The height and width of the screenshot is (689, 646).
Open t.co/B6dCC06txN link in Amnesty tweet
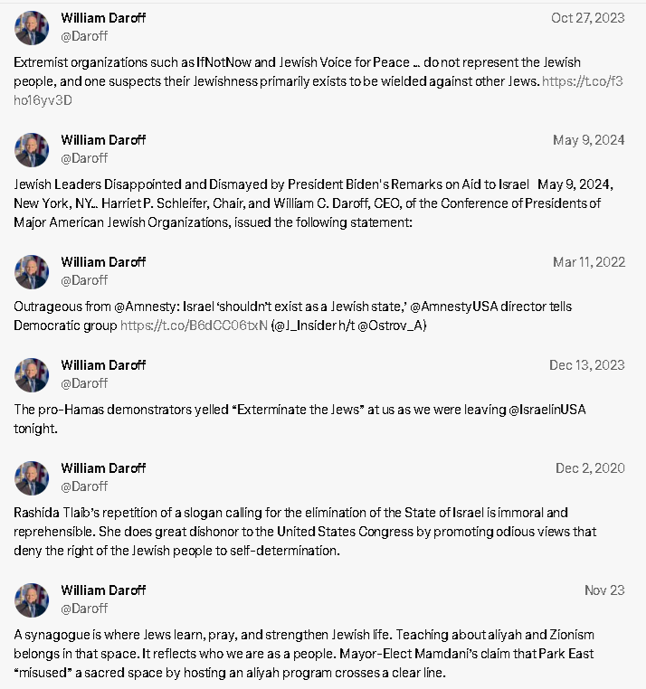[194, 326]
